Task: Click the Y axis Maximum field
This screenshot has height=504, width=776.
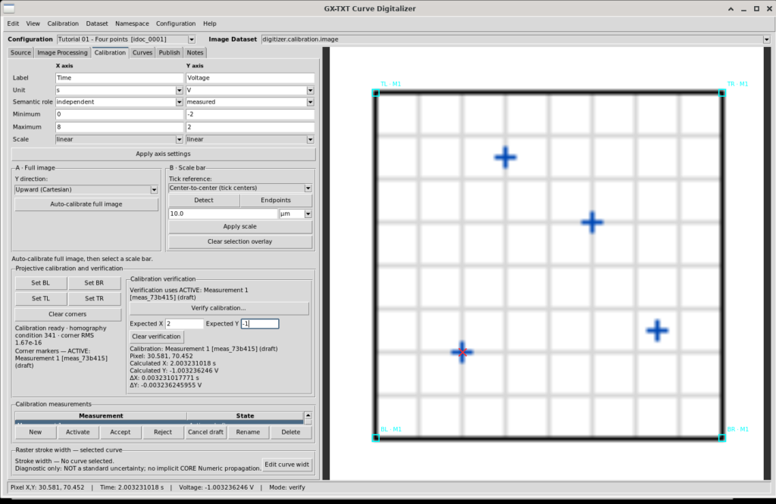Action: point(250,127)
